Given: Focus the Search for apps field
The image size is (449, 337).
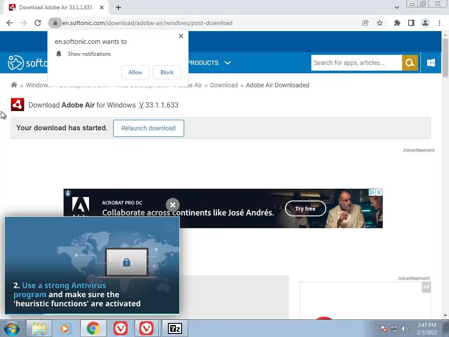Looking at the screenshot, I should pos(356,63).
